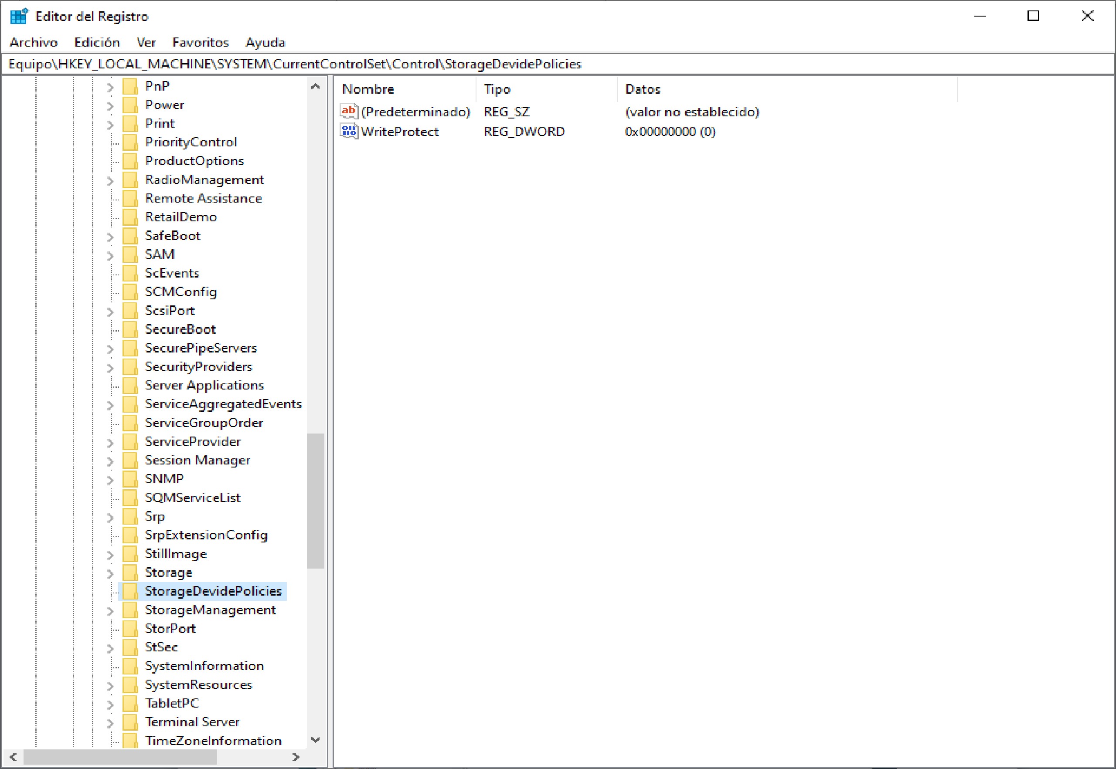Expand the StorageManagement node
This screenshot has width=1116, height=769.
(x=110, y=610)
